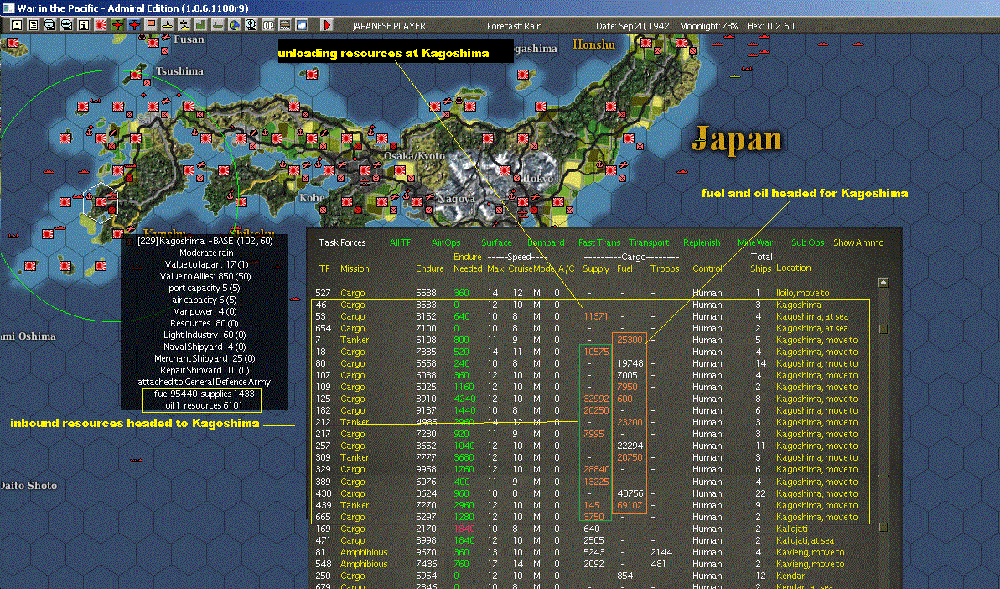Toggle Show Ammo in Task Forces list
1000x589 pixels.
[858, 242]
